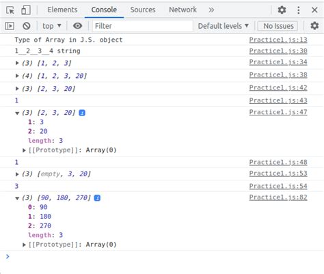Image resolution: width=324 pixels, height=274 pixels.
Task: Switch to the Elements tab
Action: [62, 10]
